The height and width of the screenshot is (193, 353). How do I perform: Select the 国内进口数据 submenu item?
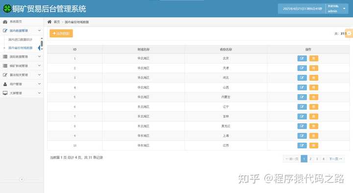tap(20, 39)
